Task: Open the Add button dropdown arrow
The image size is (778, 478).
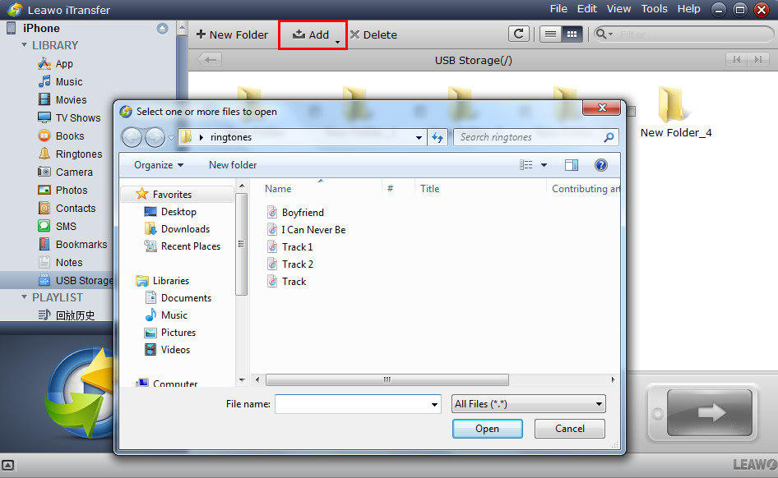Action: 337,43
